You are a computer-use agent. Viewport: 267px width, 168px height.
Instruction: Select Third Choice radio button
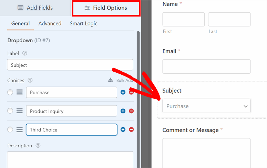pos(10,130)
